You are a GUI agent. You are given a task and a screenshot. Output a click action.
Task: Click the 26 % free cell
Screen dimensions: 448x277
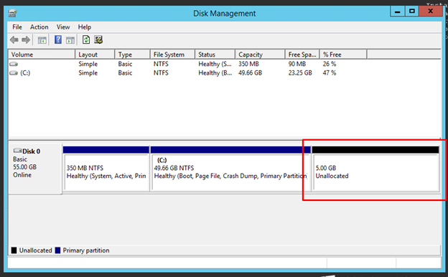point(330,64)
